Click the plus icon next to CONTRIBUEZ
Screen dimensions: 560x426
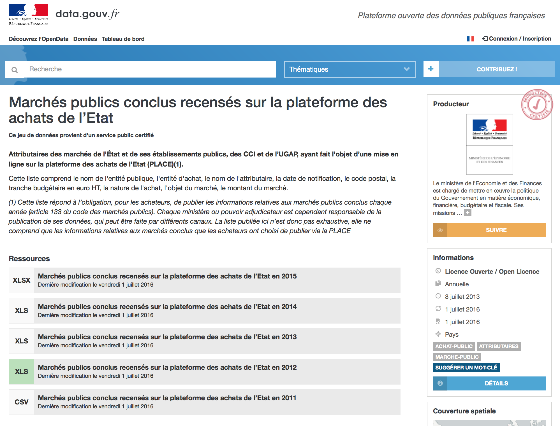pyautogui.click(x=431, y=69)
